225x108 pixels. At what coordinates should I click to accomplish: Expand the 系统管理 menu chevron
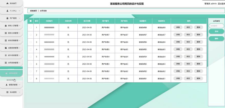pos(19,92)
